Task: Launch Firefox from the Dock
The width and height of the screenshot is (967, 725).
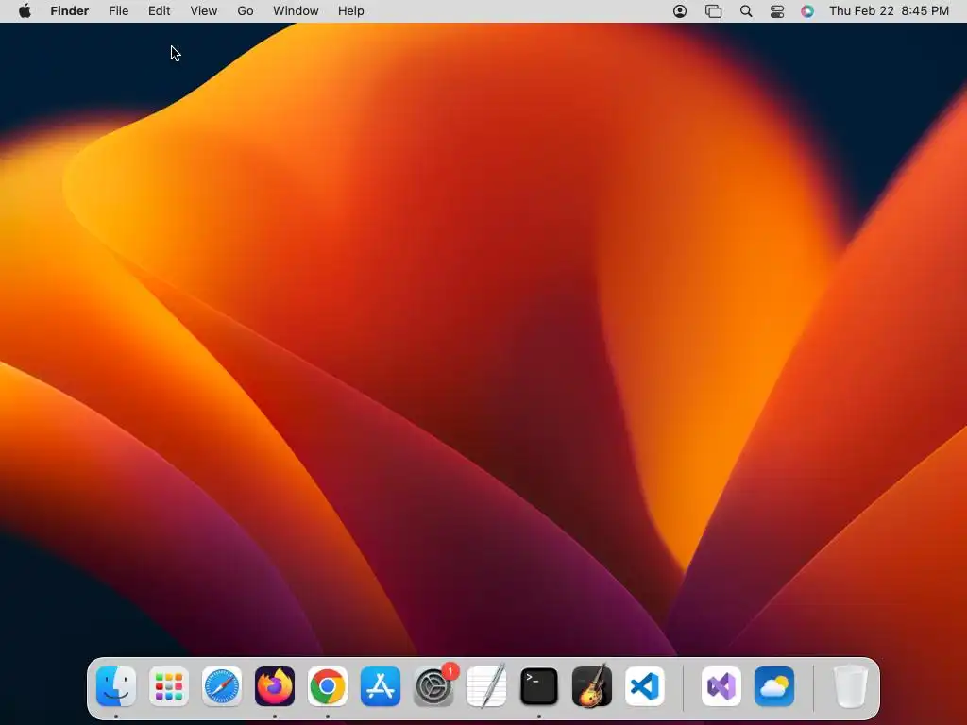Action: click(275, 686)
